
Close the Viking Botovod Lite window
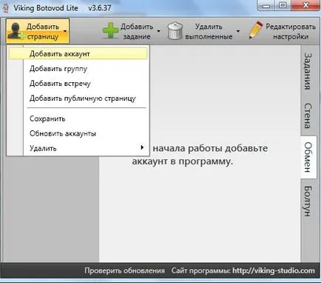[305, 5]
